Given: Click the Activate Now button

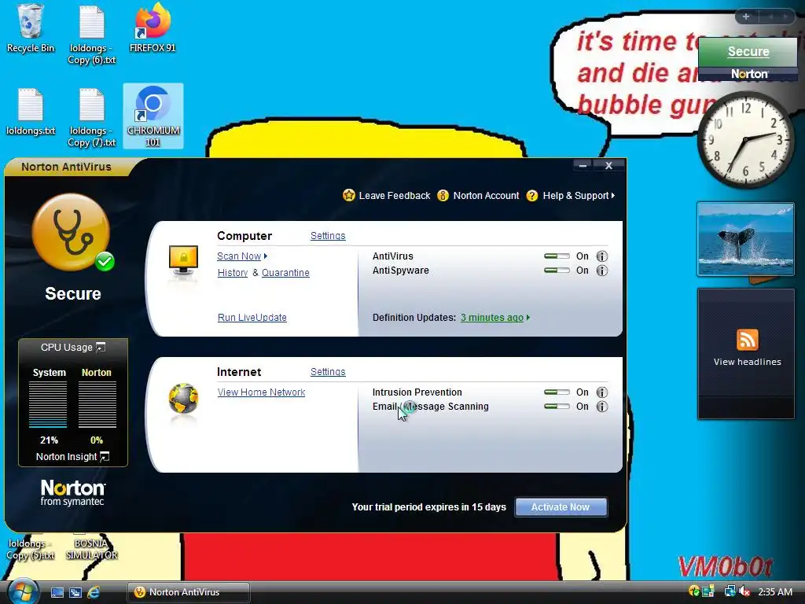Looking at the screenshot, I should click(x=561, y=507).
